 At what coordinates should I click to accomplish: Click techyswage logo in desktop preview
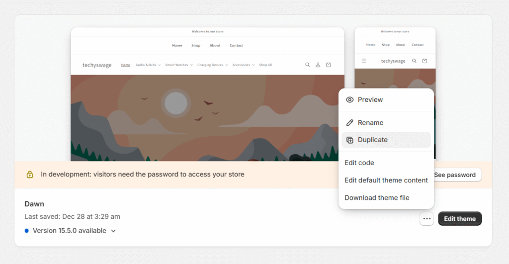coord(97,65)
